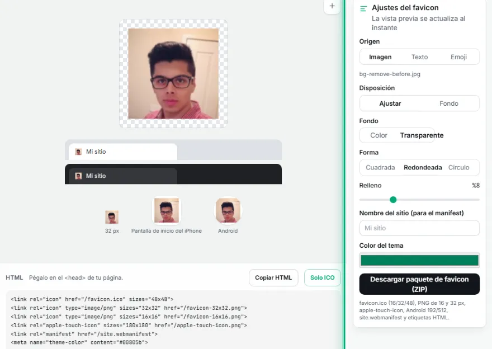Open the Color del tema green swatch

point(419,261)
